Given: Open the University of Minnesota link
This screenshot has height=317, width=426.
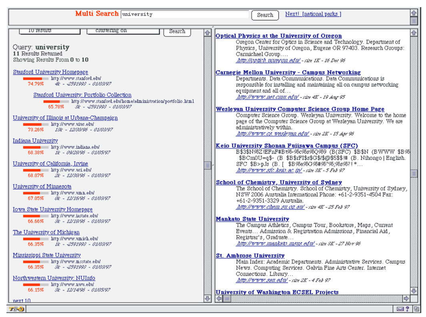Looking at the screenshot, I should click(42, 186).
